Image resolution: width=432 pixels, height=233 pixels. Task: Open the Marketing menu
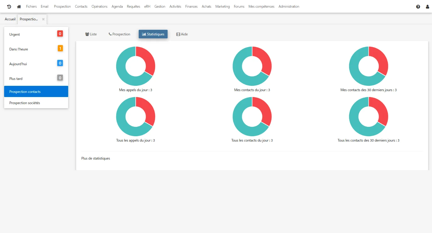(x=222, y=6)
